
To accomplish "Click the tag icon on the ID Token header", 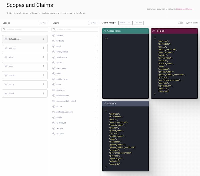I will point(154,31).
